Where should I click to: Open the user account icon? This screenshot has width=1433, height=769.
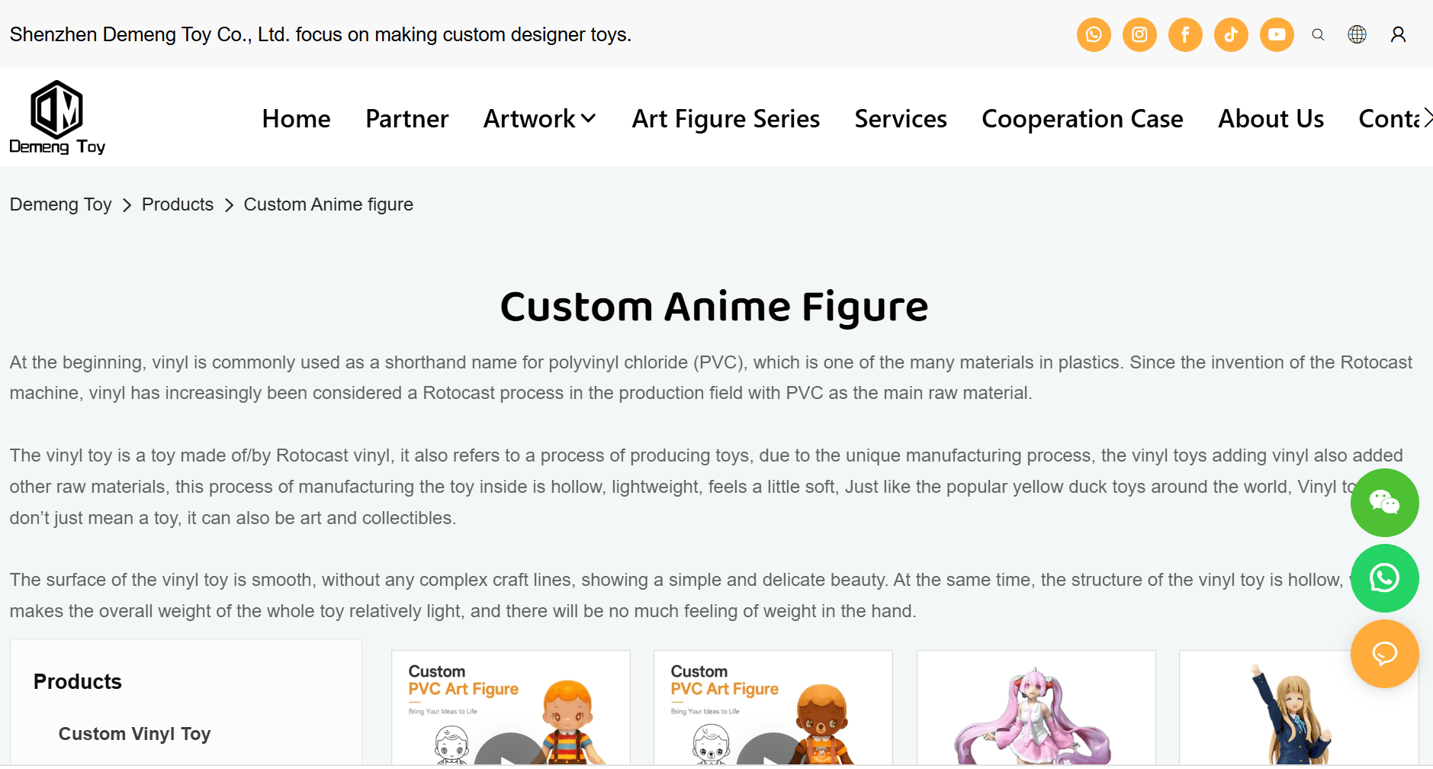pos(1398,34)
